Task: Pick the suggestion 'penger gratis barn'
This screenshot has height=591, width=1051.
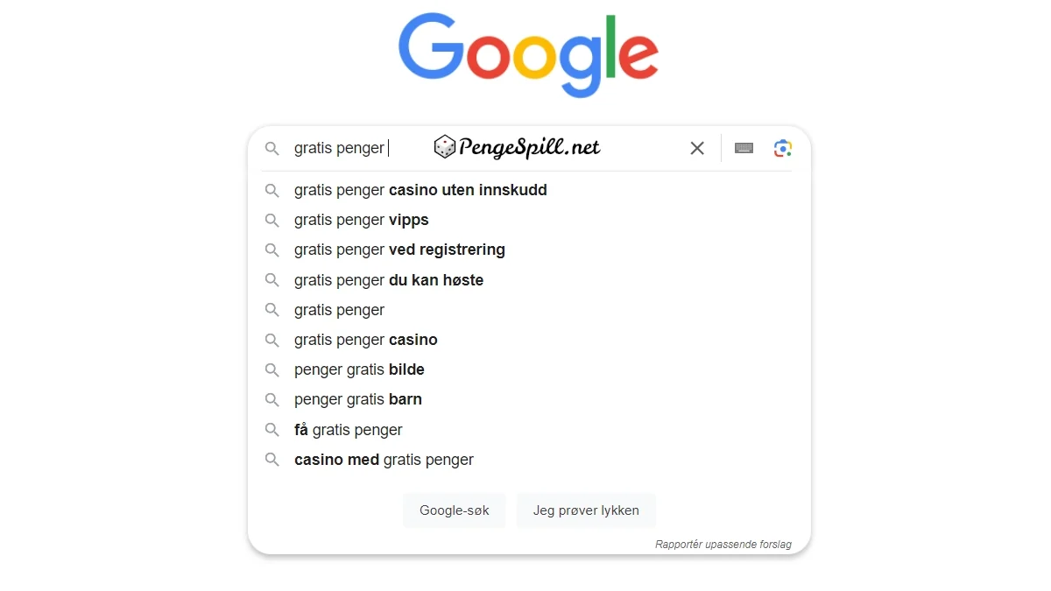Action: pyautogui.click(x=358, y=399)
